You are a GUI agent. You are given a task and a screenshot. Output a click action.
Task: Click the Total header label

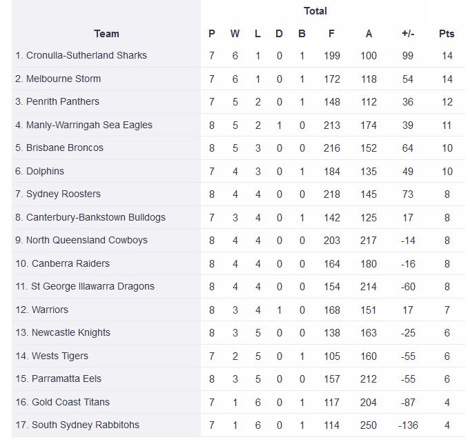[315, 11]
